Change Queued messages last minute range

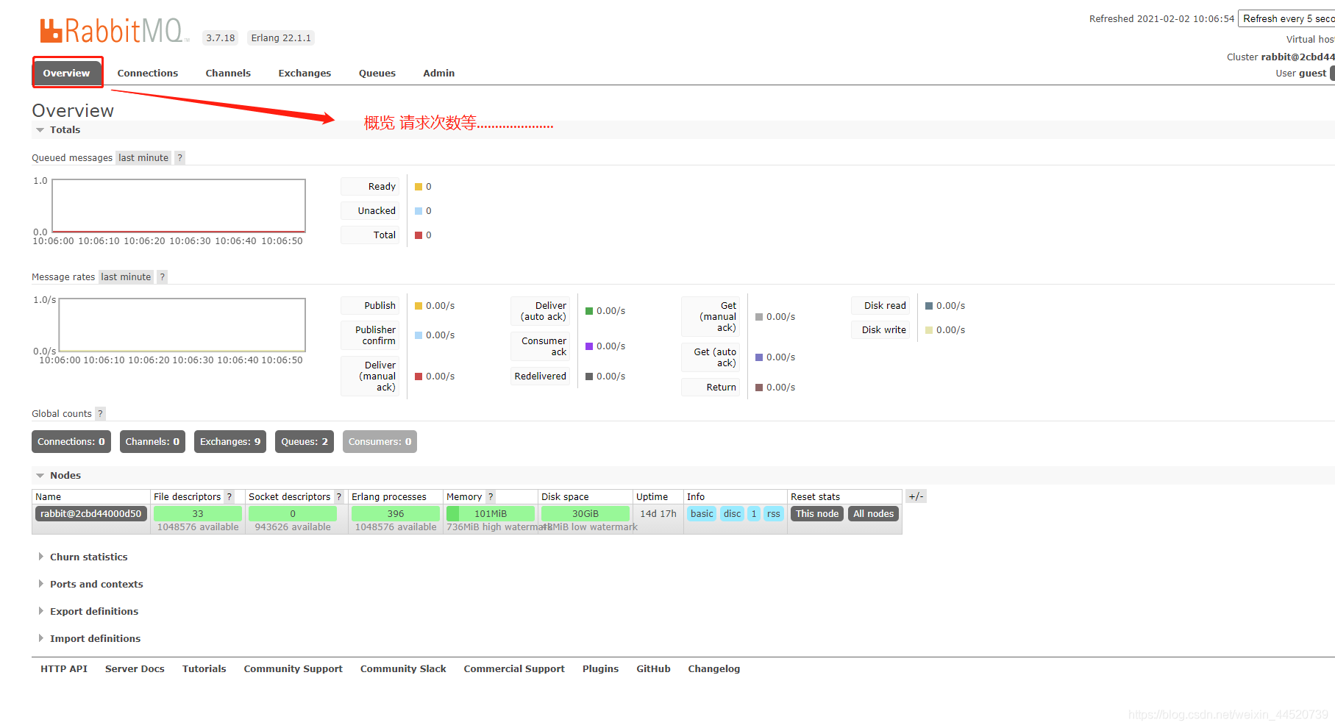point(143,157)
